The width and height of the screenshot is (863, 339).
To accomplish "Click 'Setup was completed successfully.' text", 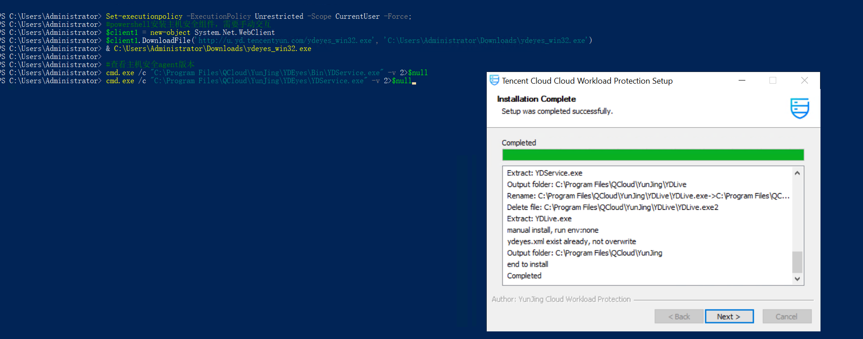I will [557, 111].
